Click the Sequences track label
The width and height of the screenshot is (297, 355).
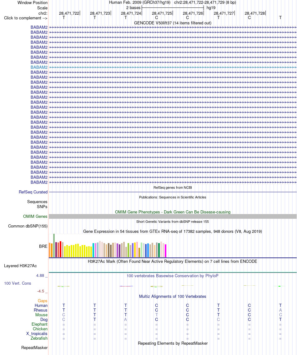click(37, 202)
